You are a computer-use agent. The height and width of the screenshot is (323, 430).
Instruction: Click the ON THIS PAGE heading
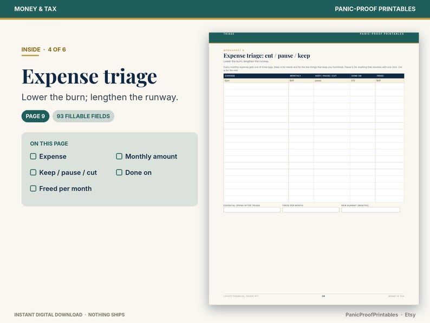pyautogui.click(x=49, y=144)
